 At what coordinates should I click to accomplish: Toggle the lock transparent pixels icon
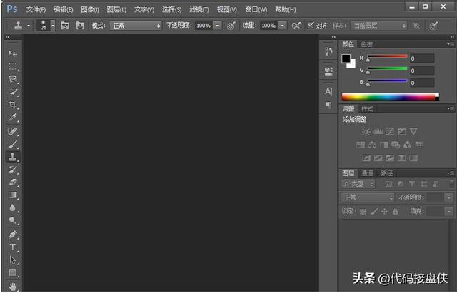click(x=363, y=211)
